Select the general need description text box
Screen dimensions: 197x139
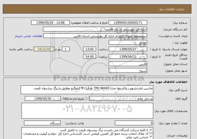(x=87, y=90)
